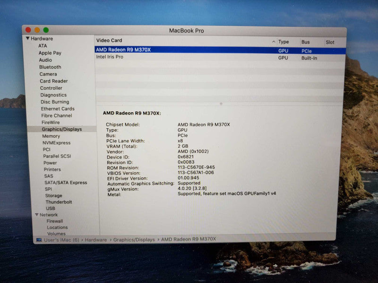Click Graphics/Displays in the path bar
This screenshot has height=283, width=378.
134,240
